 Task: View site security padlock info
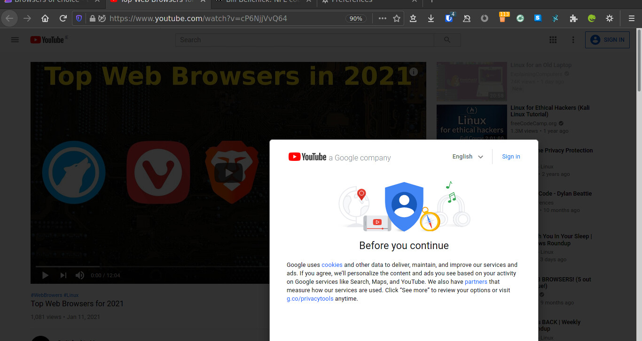tap(93, 19)
